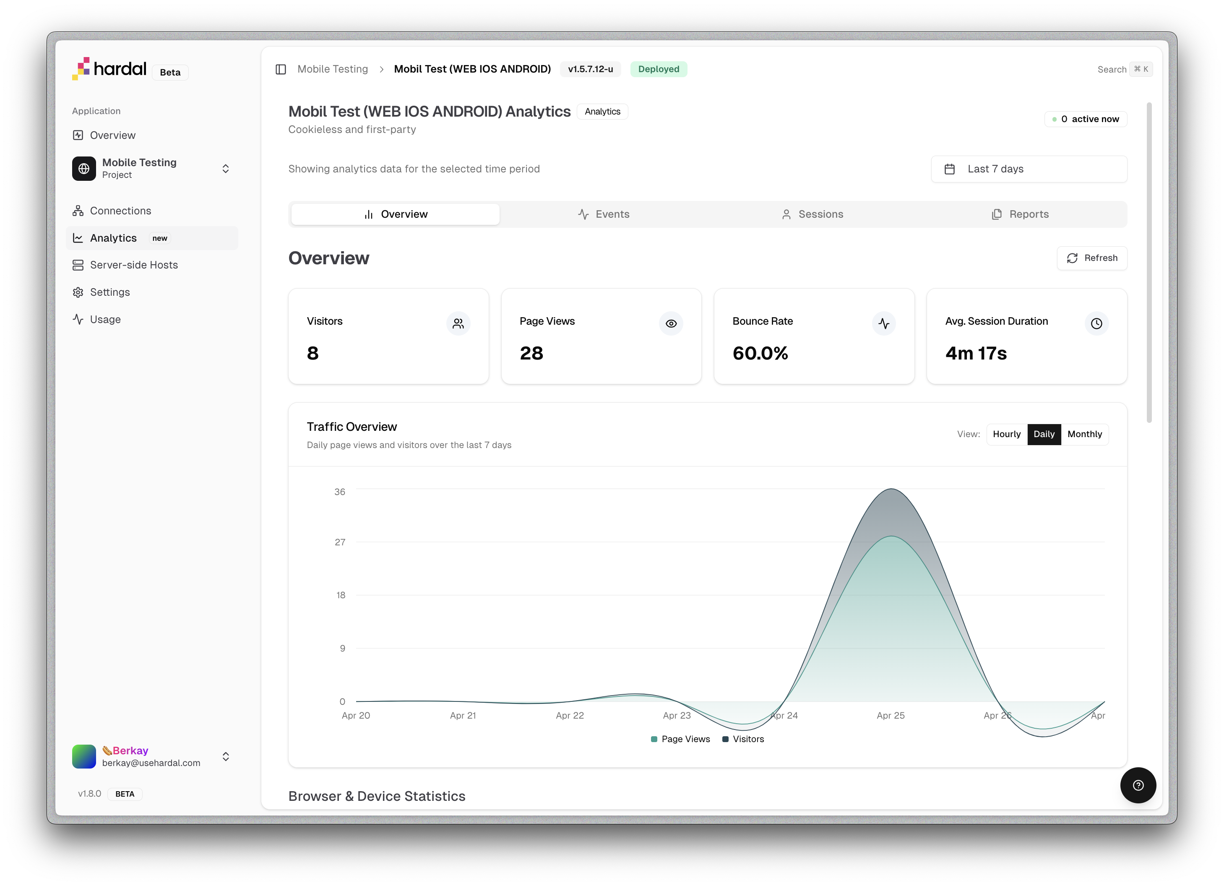Open the Last 7 days date picker
The height and width of the screenshot is (886, 1224).
[x=1028, y=169]
